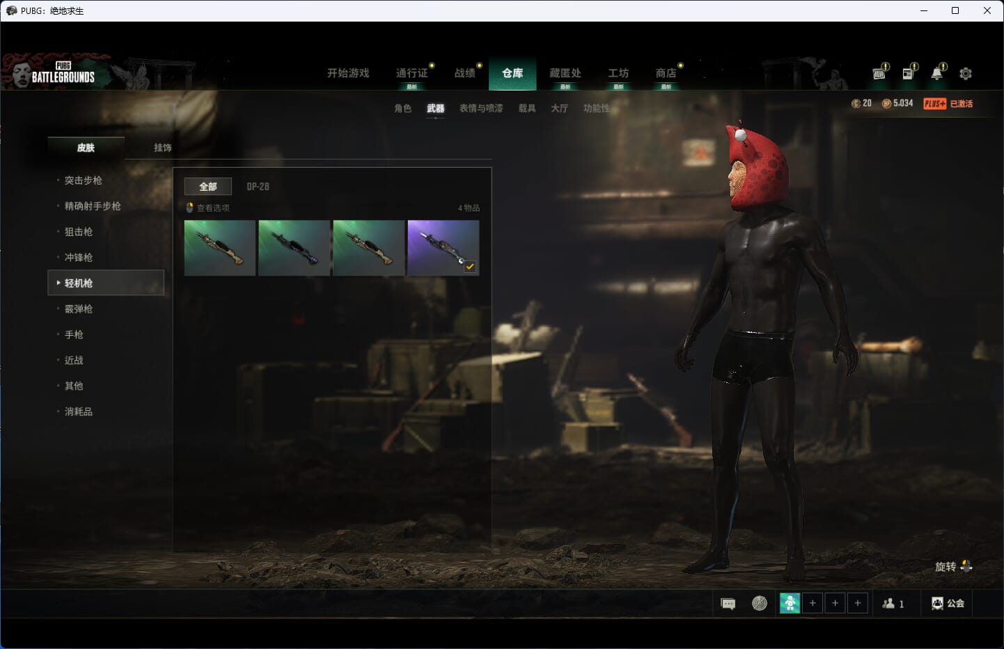Open the settings gear
Screen dimensions: 1004x649
[x=966, y=73]
